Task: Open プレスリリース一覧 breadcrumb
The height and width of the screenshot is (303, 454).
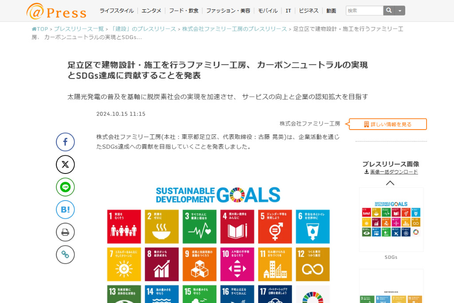Action: tap(79, 29)
